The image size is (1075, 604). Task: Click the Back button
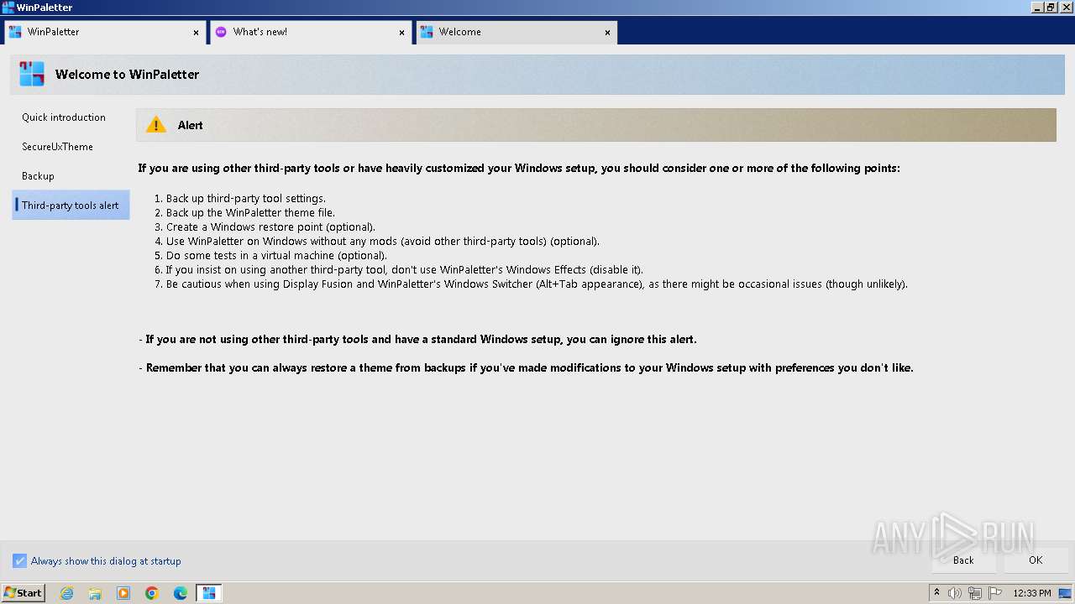963,560
